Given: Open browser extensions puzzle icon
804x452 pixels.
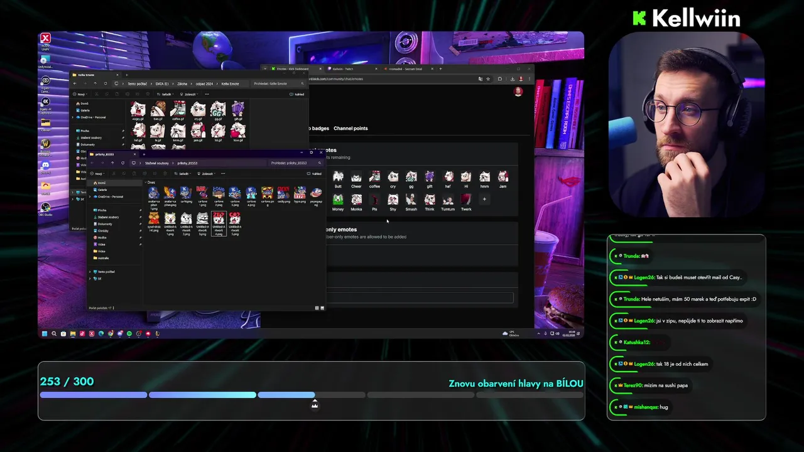Looking at the screenshot, I should tap(500, 79).
